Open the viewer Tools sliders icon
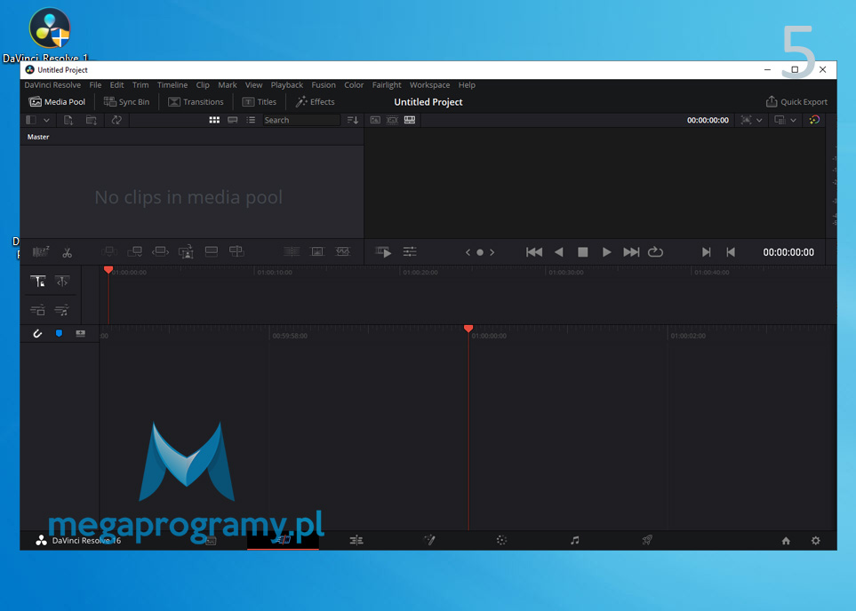Screen dimensions: 856x611 point(410,251)
